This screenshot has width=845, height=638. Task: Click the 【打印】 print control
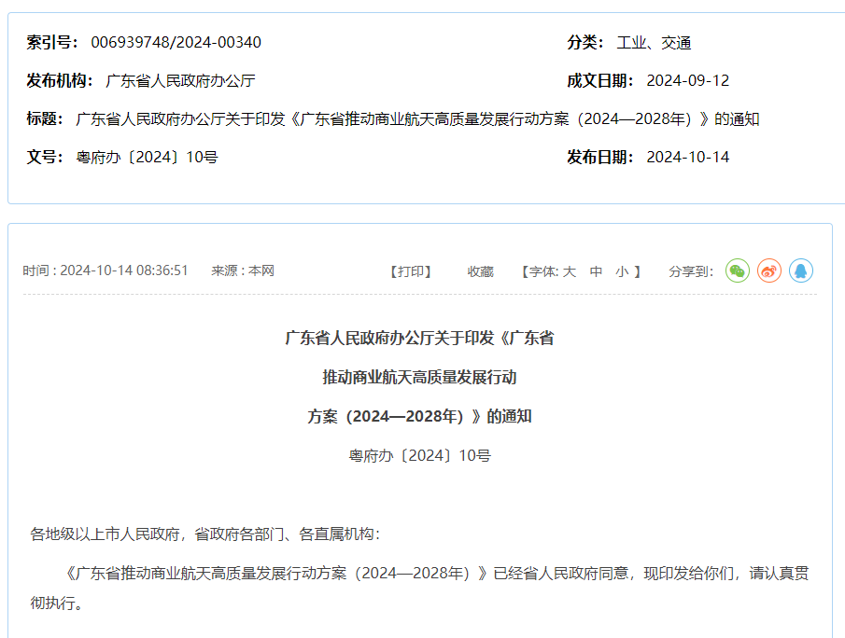[x=411, y=270]
